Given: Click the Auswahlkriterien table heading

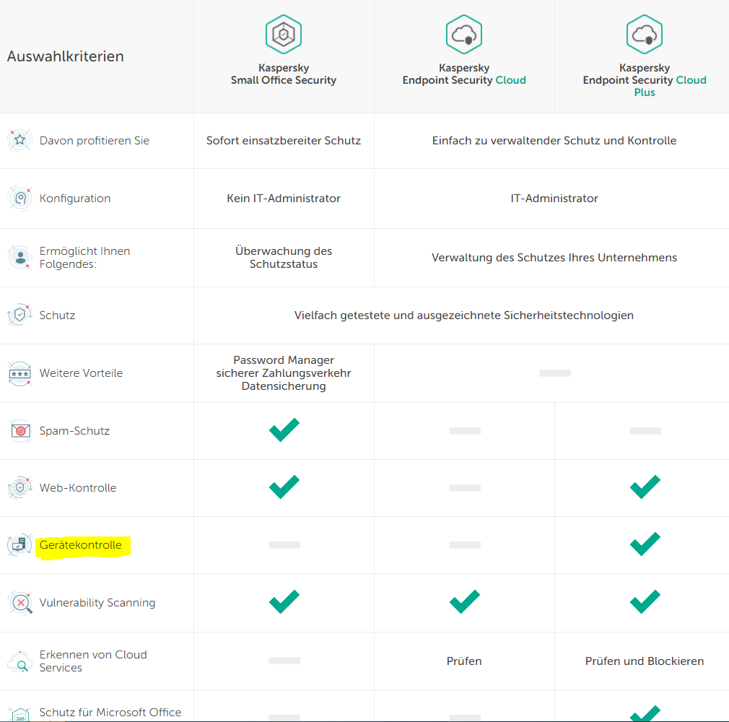Looking at the screenshot, I should coord(66,56).
